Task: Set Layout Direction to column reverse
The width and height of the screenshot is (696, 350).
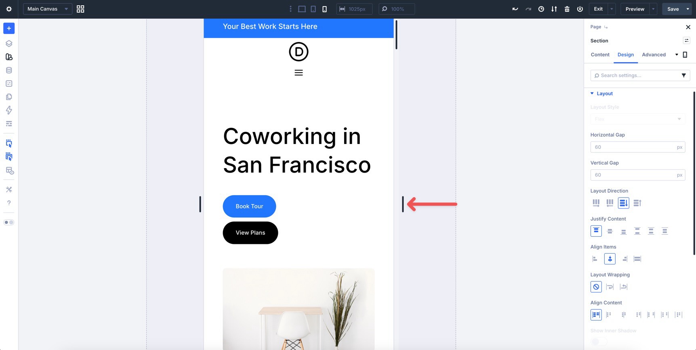Action: (x=637, y=203)
